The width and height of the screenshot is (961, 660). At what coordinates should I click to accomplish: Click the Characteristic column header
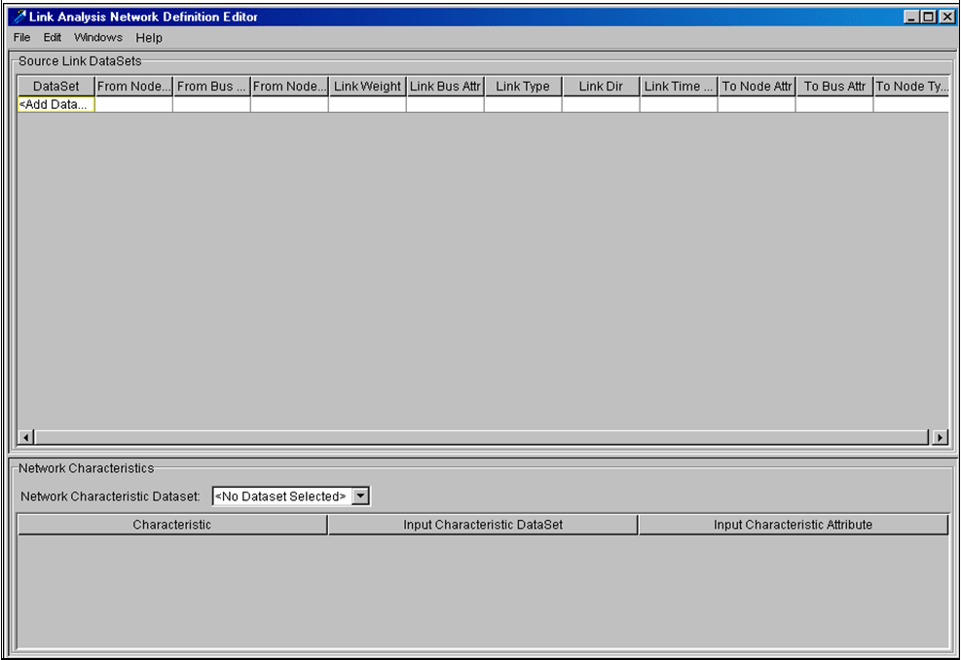171,524
